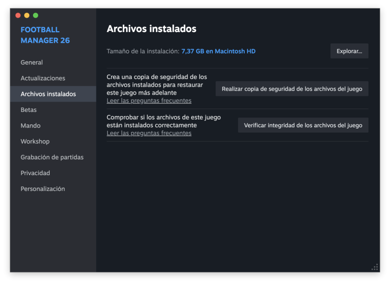The width and height of the screenshot is (390, 284).
Task: Click the window resize grip
Action: [375, 267]
